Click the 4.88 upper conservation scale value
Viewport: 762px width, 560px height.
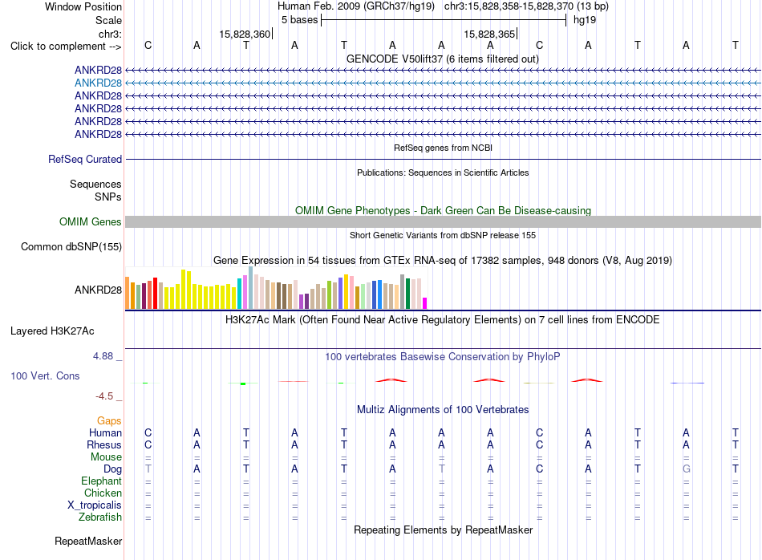[x=103, y=356]
